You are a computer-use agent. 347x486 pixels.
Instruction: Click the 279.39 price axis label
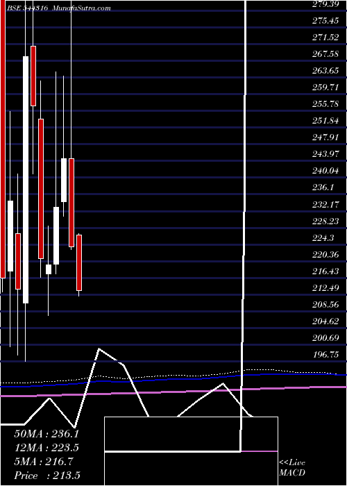pyautogui.click(x=326, y=4)
